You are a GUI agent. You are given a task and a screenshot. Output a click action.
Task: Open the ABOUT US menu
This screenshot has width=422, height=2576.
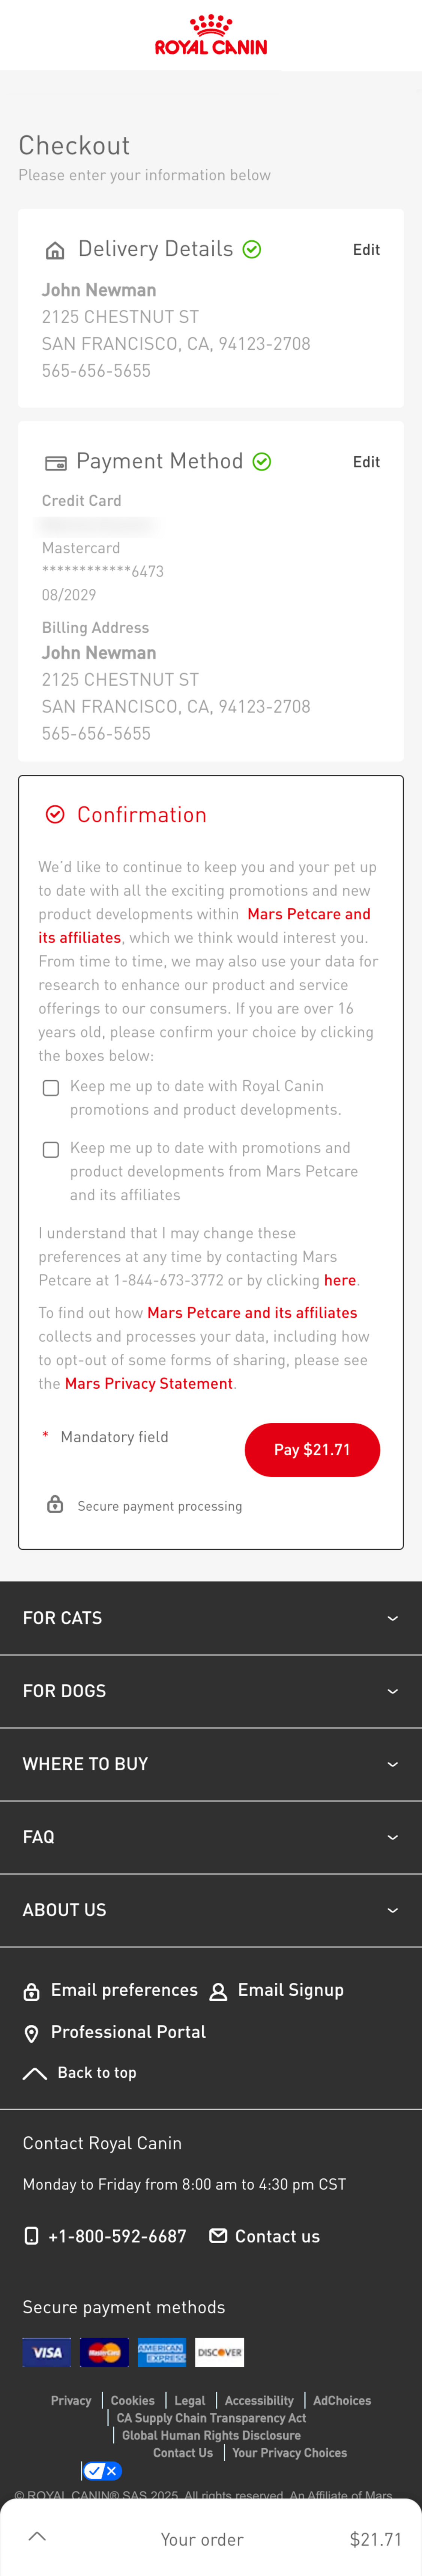click(x=210, y=1910)
